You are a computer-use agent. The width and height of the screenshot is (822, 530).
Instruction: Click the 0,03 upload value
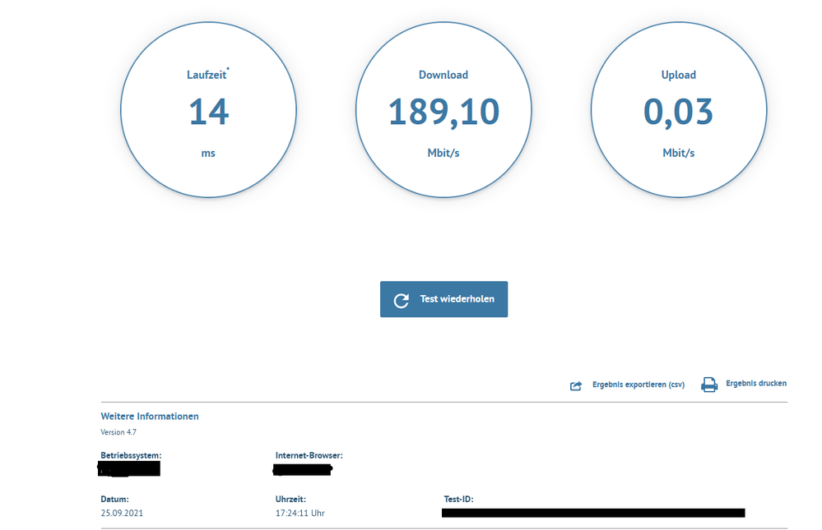[678, 112]
